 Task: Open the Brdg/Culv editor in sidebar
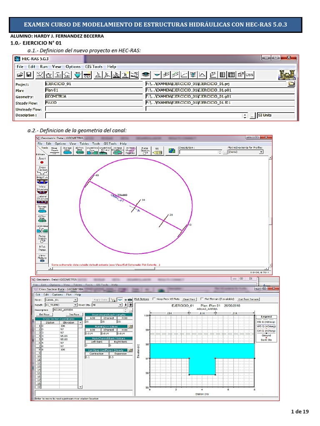coord(42,180)
